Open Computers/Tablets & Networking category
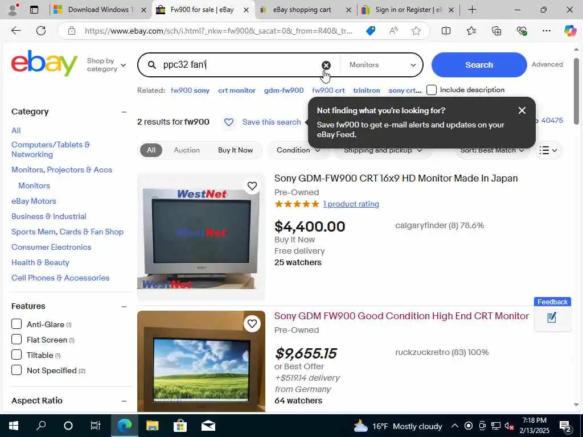 pyautogui.click(x=51, y=150)
